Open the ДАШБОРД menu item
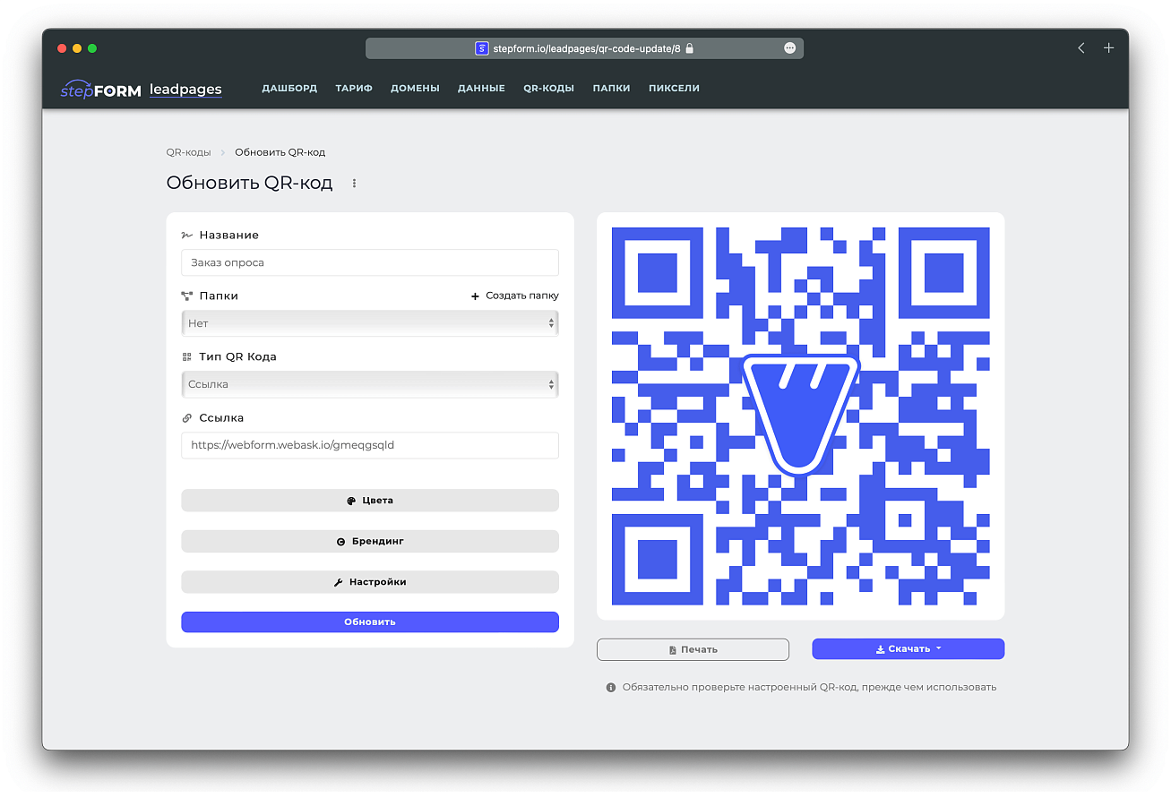The height and width of the screenshot is (806, 1171). click(289, 89)
